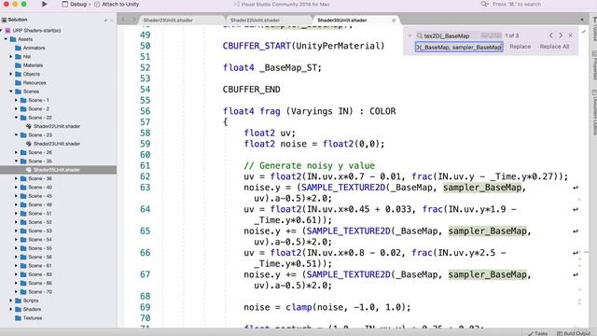Screen dimensions: 597x336
Task: Go to the next search match
Action: coord(561,35)
